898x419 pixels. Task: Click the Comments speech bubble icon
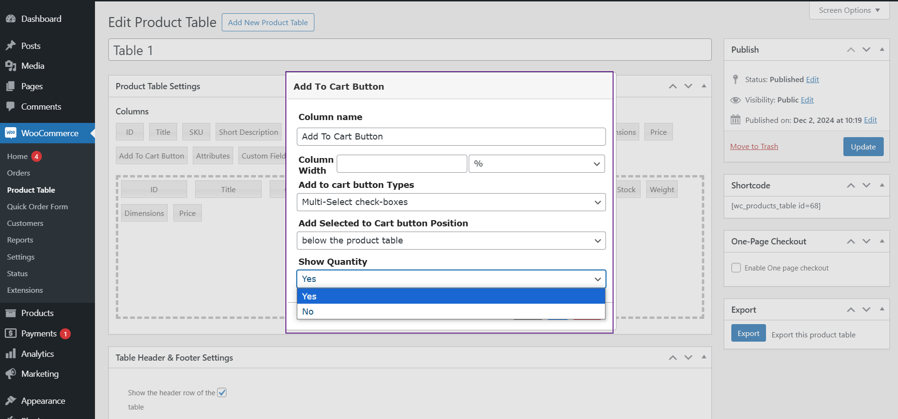[x=10, y=107]
